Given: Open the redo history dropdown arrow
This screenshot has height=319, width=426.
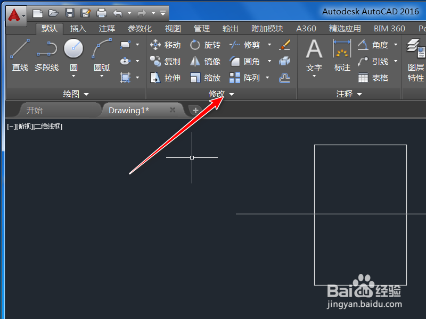Looking at the screenshot, I should tap(153, 13).
